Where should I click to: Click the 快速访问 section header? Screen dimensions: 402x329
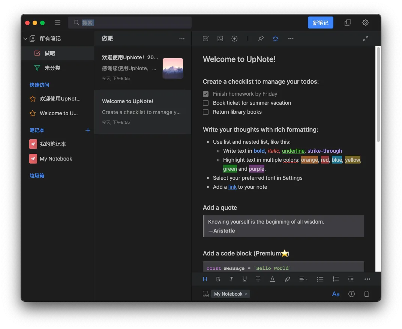(39, 85)
